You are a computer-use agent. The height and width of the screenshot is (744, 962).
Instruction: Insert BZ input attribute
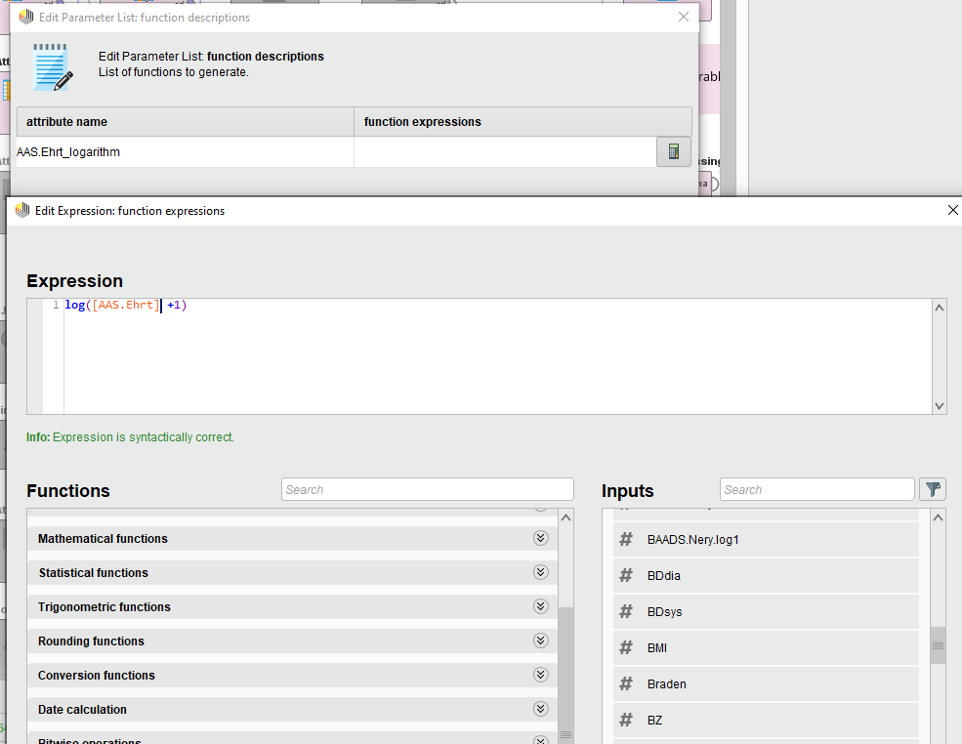pyautogui.click(x=766, y=721)
